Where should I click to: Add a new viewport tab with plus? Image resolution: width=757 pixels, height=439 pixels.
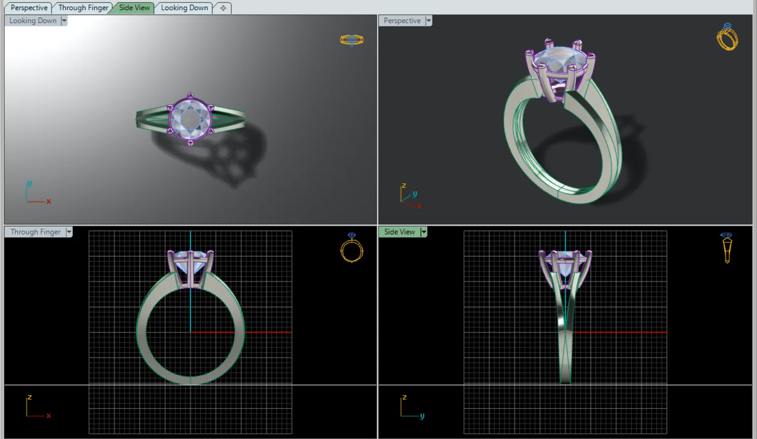pyautogui.click(x=223, y=8)
